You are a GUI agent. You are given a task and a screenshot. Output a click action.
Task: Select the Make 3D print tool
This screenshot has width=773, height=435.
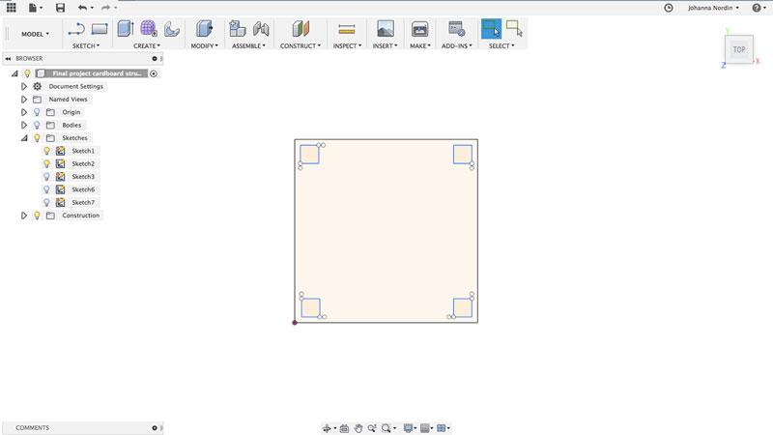point(419,29)
